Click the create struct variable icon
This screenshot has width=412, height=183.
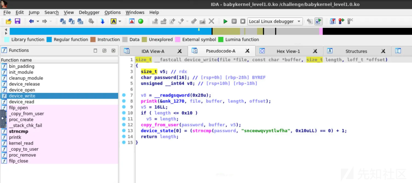[181, 21]
